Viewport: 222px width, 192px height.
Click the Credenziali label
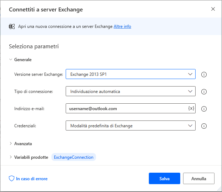25,126
